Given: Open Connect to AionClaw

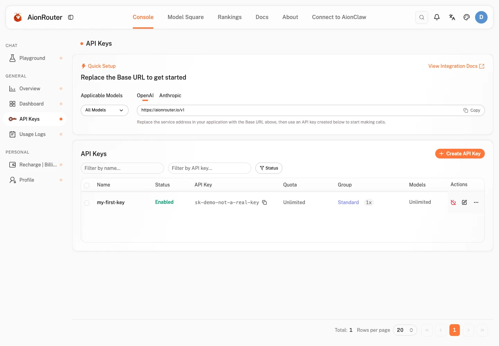Looking at the screenshot, I should (339, 17).
